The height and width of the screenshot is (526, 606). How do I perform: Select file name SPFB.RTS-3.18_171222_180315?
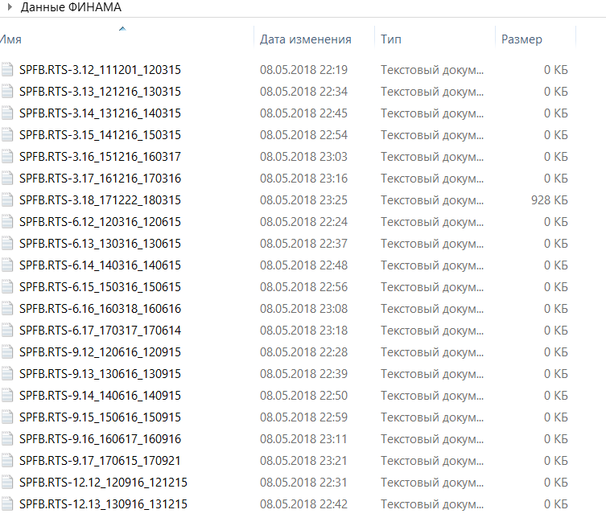click(100, 200)
